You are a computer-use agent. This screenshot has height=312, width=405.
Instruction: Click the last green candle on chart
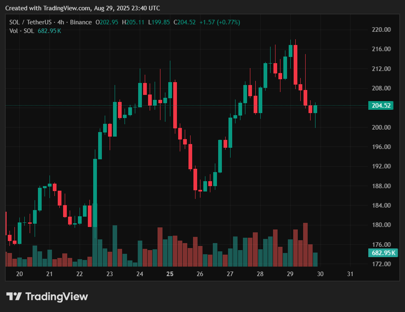[x=316, y=109]
